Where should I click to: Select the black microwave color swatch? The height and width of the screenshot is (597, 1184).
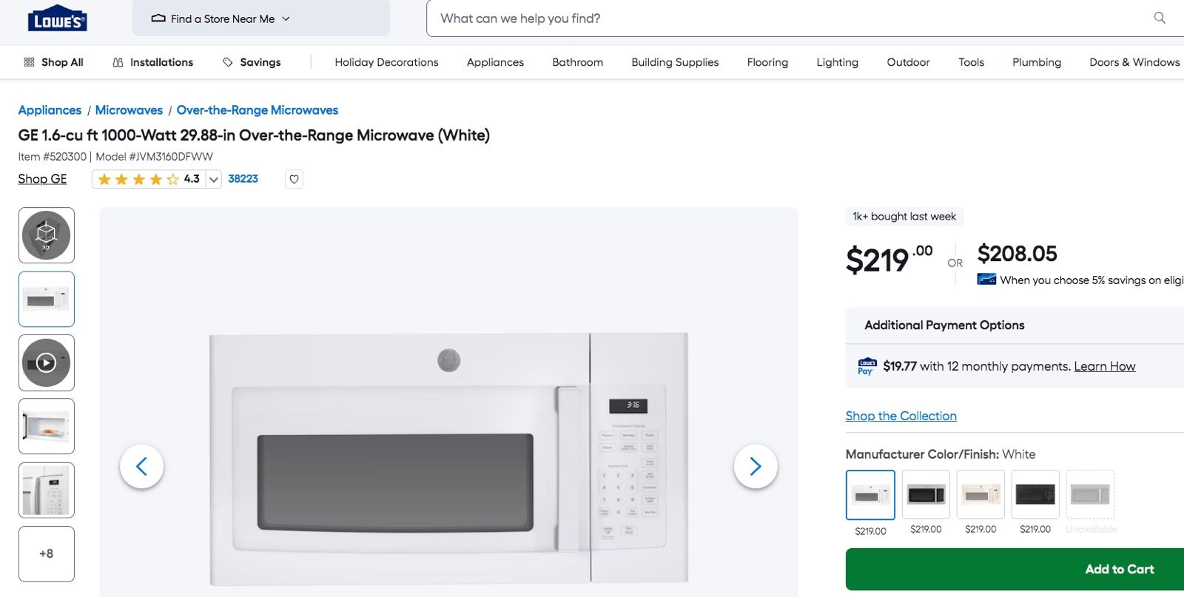click(x=1035, y=494)
